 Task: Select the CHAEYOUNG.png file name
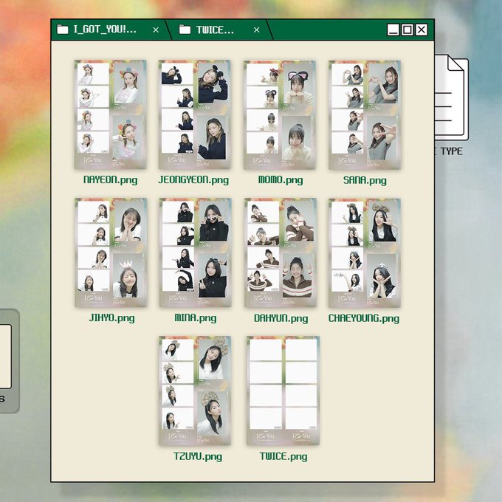tap(364, 319)
